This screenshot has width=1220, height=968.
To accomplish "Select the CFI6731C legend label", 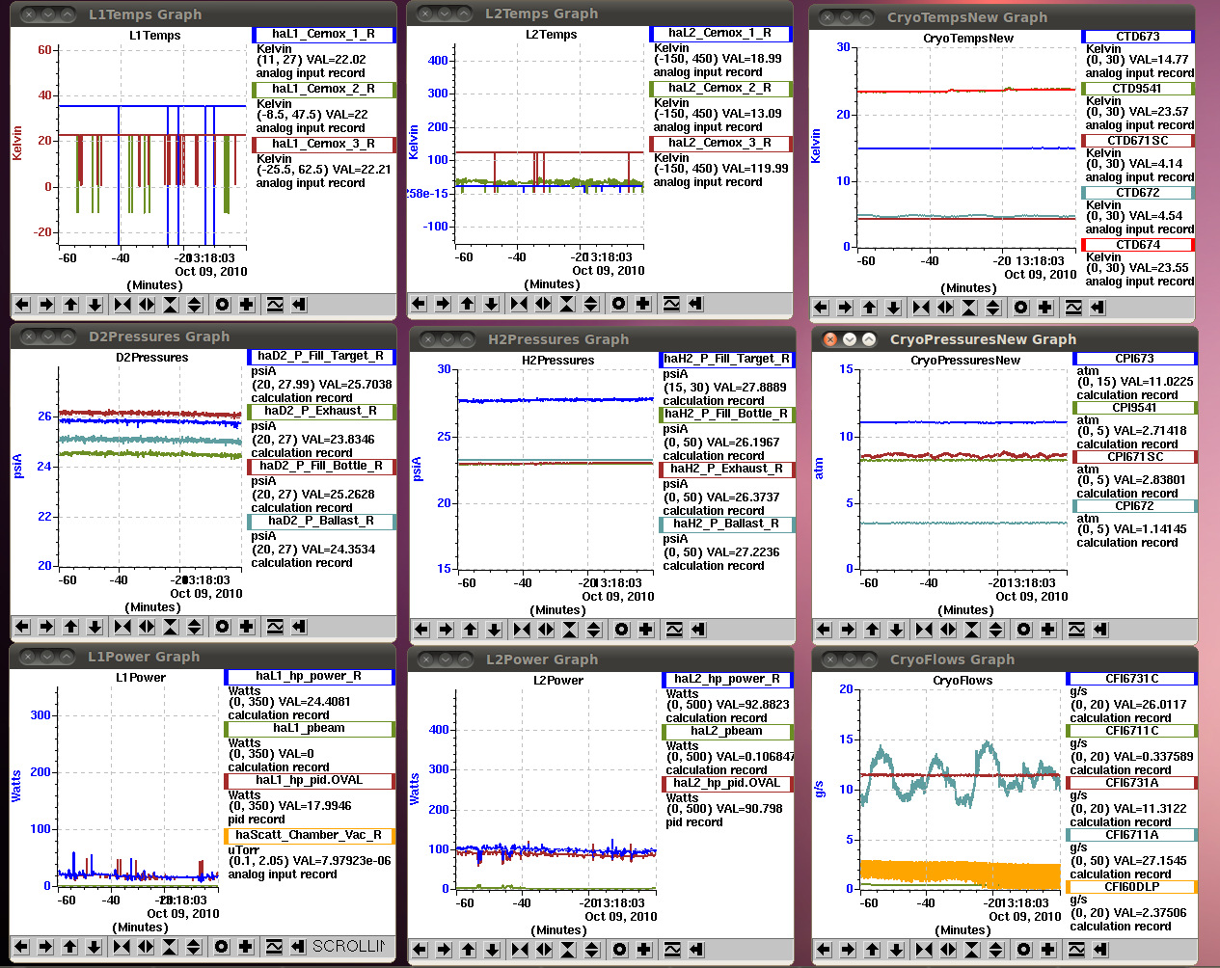I will point(1132,679).
